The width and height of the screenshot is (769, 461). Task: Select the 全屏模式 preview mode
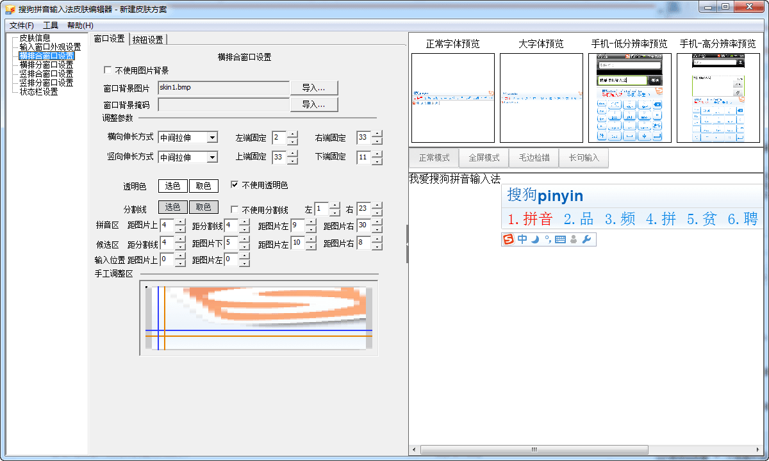(484, 158)
